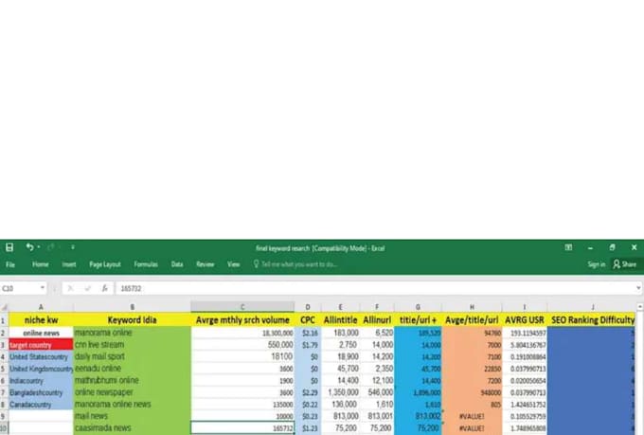Click the Save icon in the title bar
Screen dimensions: 644x435
tap(9, 247)
